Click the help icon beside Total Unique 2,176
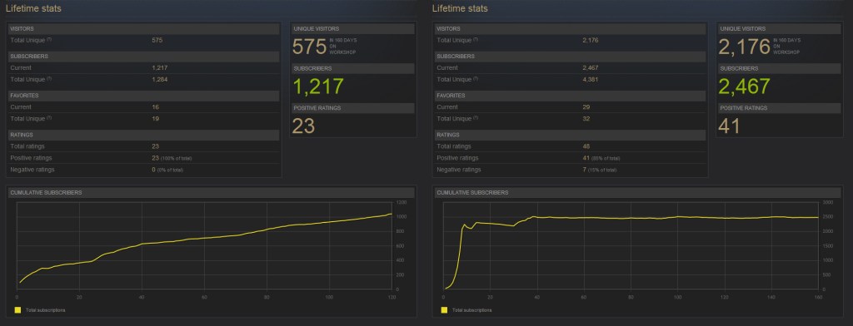The height and width of the screenshot is (326, 853). (476, 39)
